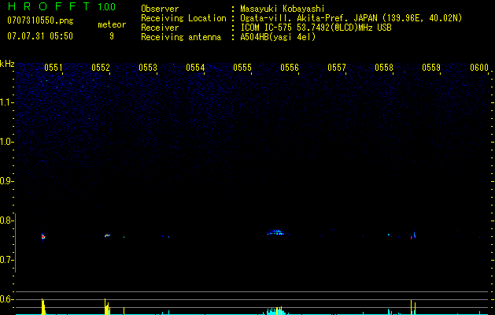Select the A504HB(yagi 4el) antenna text
The width and height of the screenshot is (495, 315).
pos(278,37)
